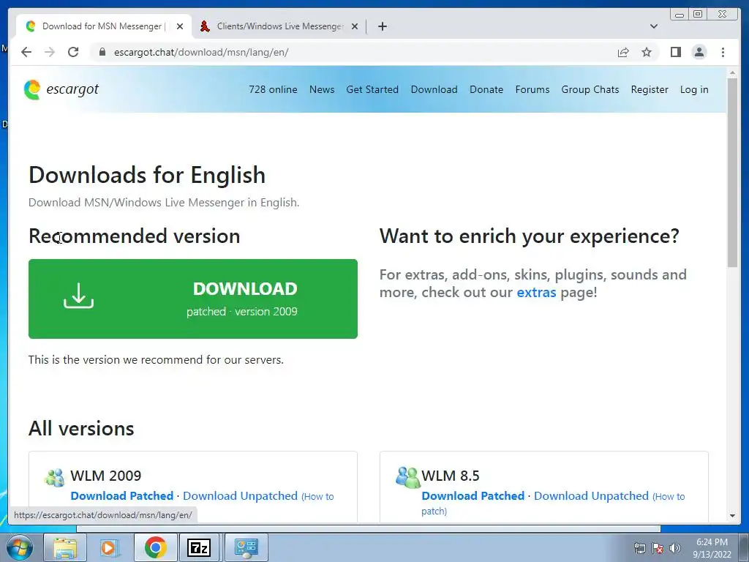Open the Register page

pyautogui.click(x=650, y=89)
